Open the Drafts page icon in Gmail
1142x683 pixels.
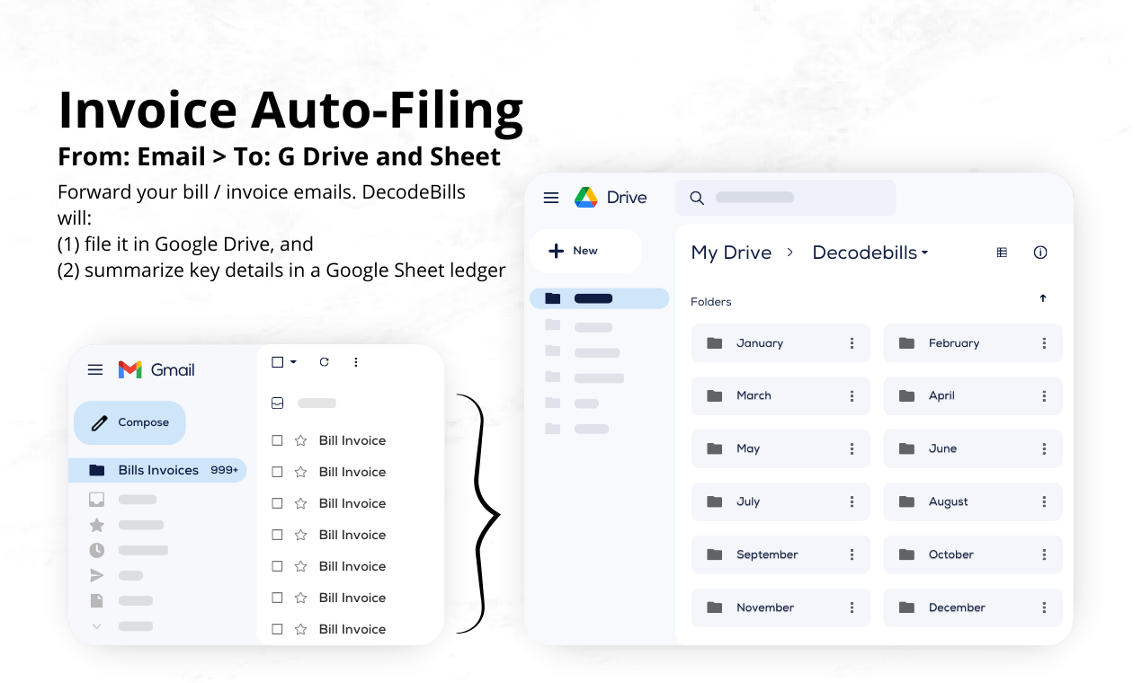pos(96,600)
